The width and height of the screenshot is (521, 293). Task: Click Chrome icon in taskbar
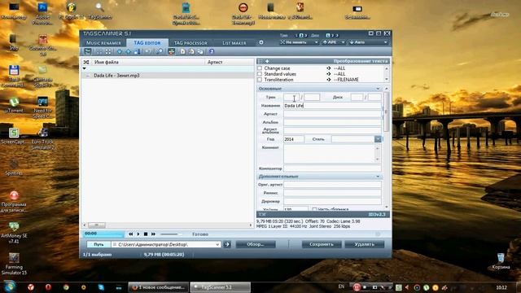coord(66,287)
